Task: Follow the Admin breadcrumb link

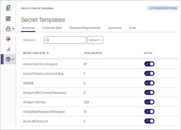Action: [25, 8]
